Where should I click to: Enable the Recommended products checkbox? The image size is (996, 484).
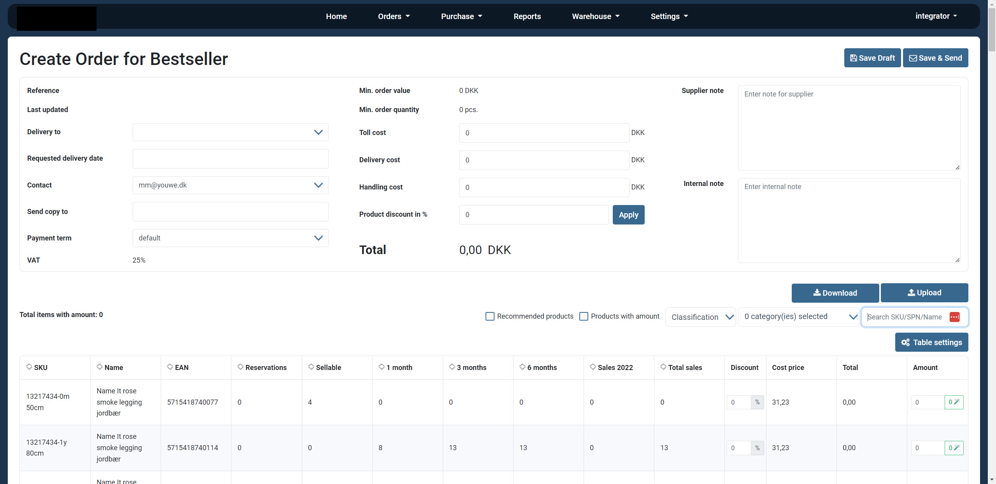[x=490, y=316]
